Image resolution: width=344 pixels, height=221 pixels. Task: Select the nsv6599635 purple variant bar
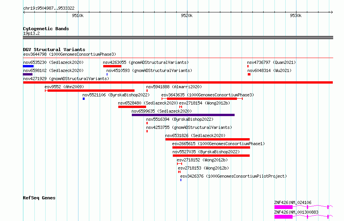[183, 115]
